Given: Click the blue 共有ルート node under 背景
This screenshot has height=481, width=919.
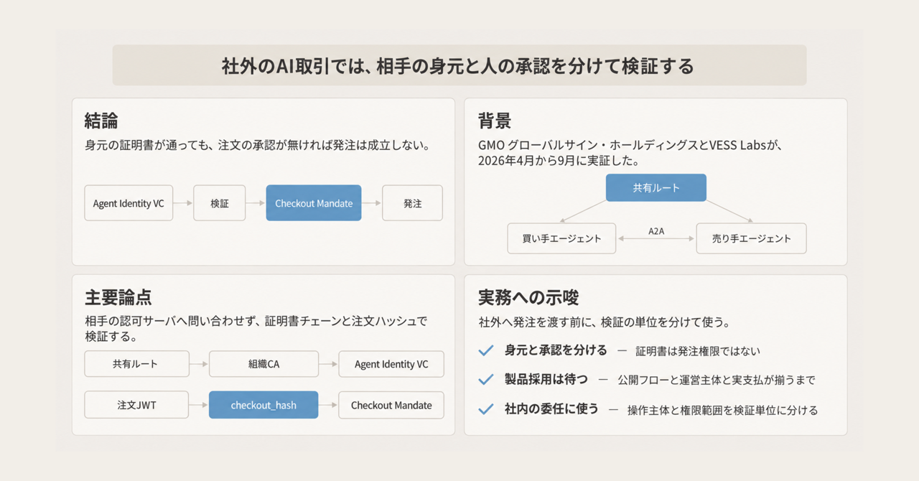Looking at the screenshot, I should 656,187.
